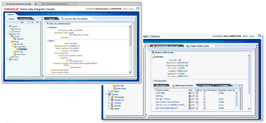Click the Topology icon in right window tree
Image resolution: width=266 pixels, height=123 pixels.
click(110, 94)
